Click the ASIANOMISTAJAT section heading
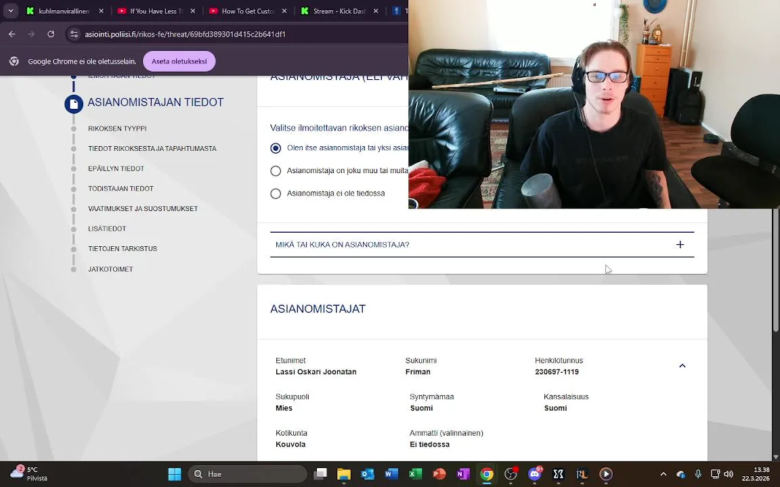 [x=318, y=309]
